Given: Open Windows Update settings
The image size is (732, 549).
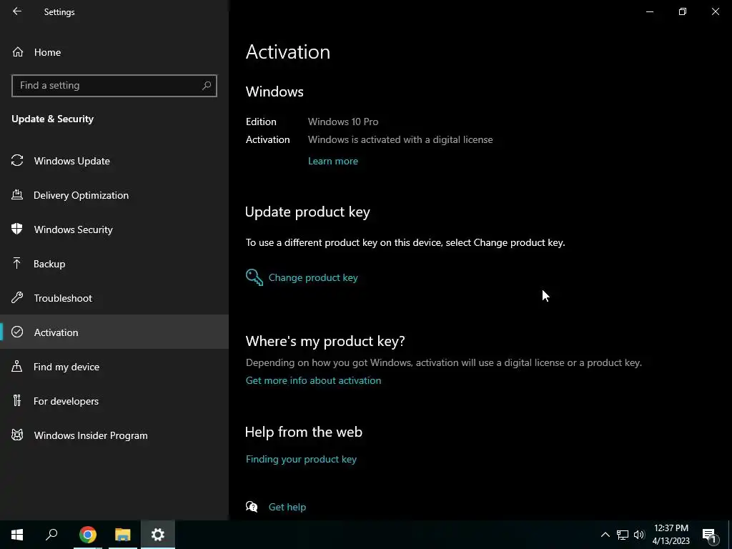Looking at the screenshot, I should coord(114,161).
